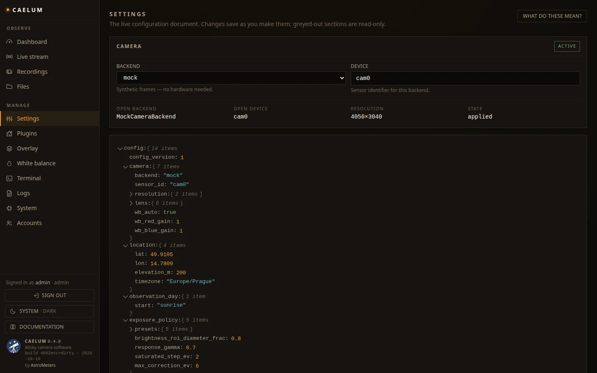This screenshot has width=597, height=373.
Task: Toggle the System · Dark theme button
Action: pos(49,311)
